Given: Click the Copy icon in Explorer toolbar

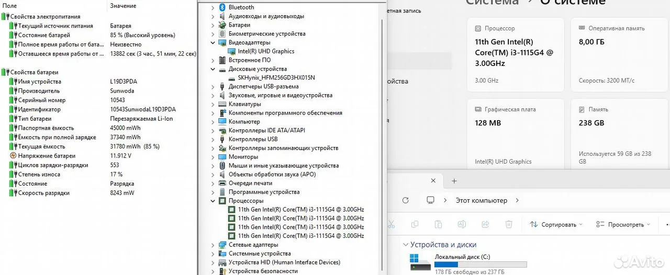Looking at the screenshot, I should click(415, 224).
